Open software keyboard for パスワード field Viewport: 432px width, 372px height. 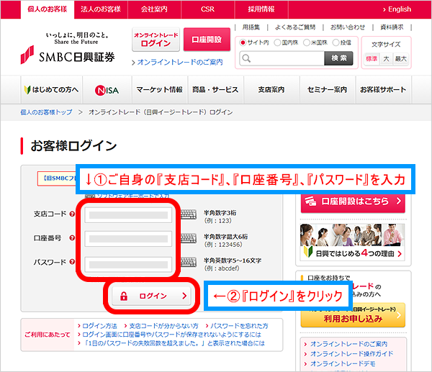click(x=189, y=262)
